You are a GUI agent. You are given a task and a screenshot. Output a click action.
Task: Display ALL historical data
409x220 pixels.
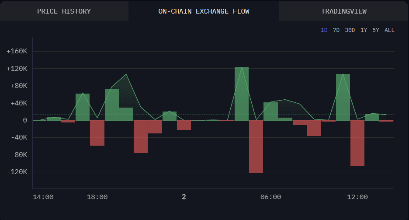pos(389,30)
